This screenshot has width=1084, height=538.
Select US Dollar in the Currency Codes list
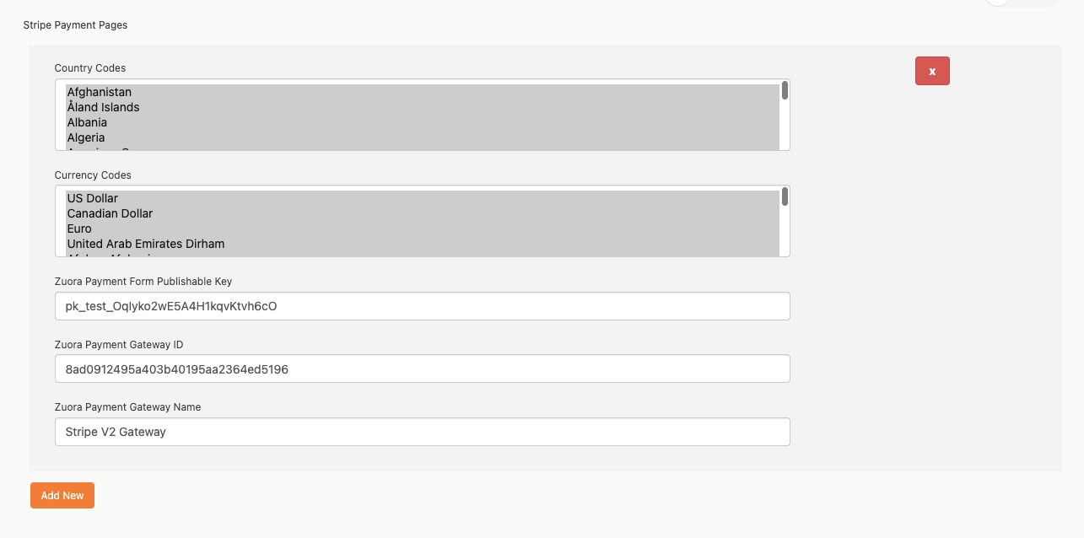(93, 198)
